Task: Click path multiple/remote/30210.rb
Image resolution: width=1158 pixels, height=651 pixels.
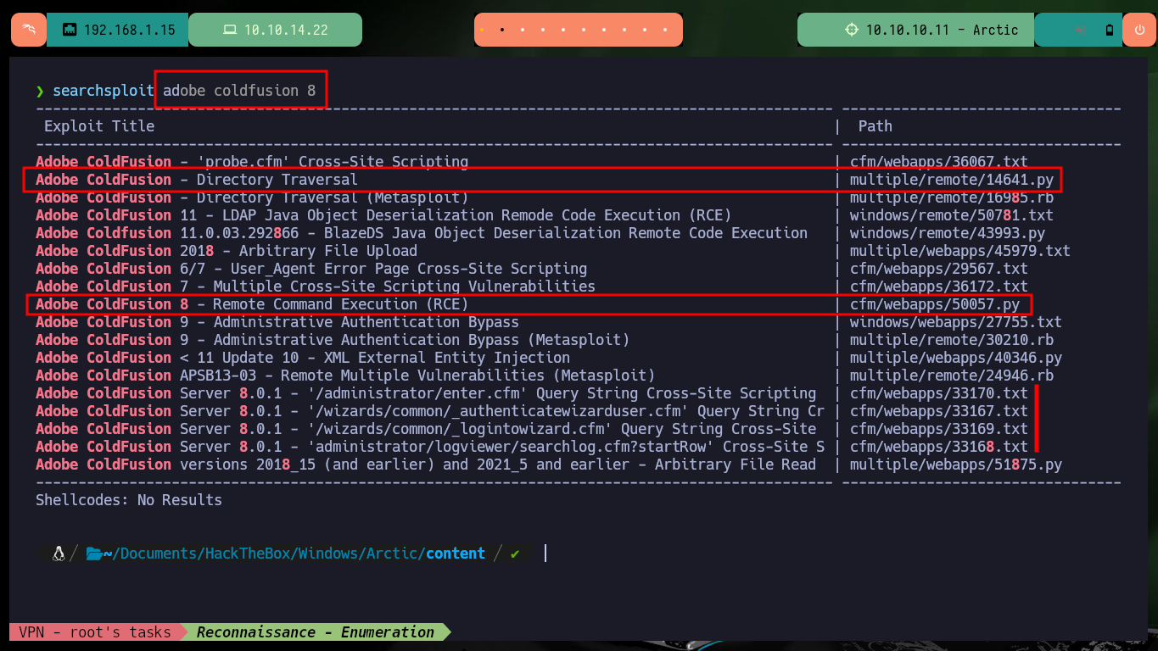Action: (x=952, y=340)
